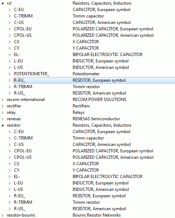Expand the rectifier library
The image size is (175, 218).
click(3, 106)
